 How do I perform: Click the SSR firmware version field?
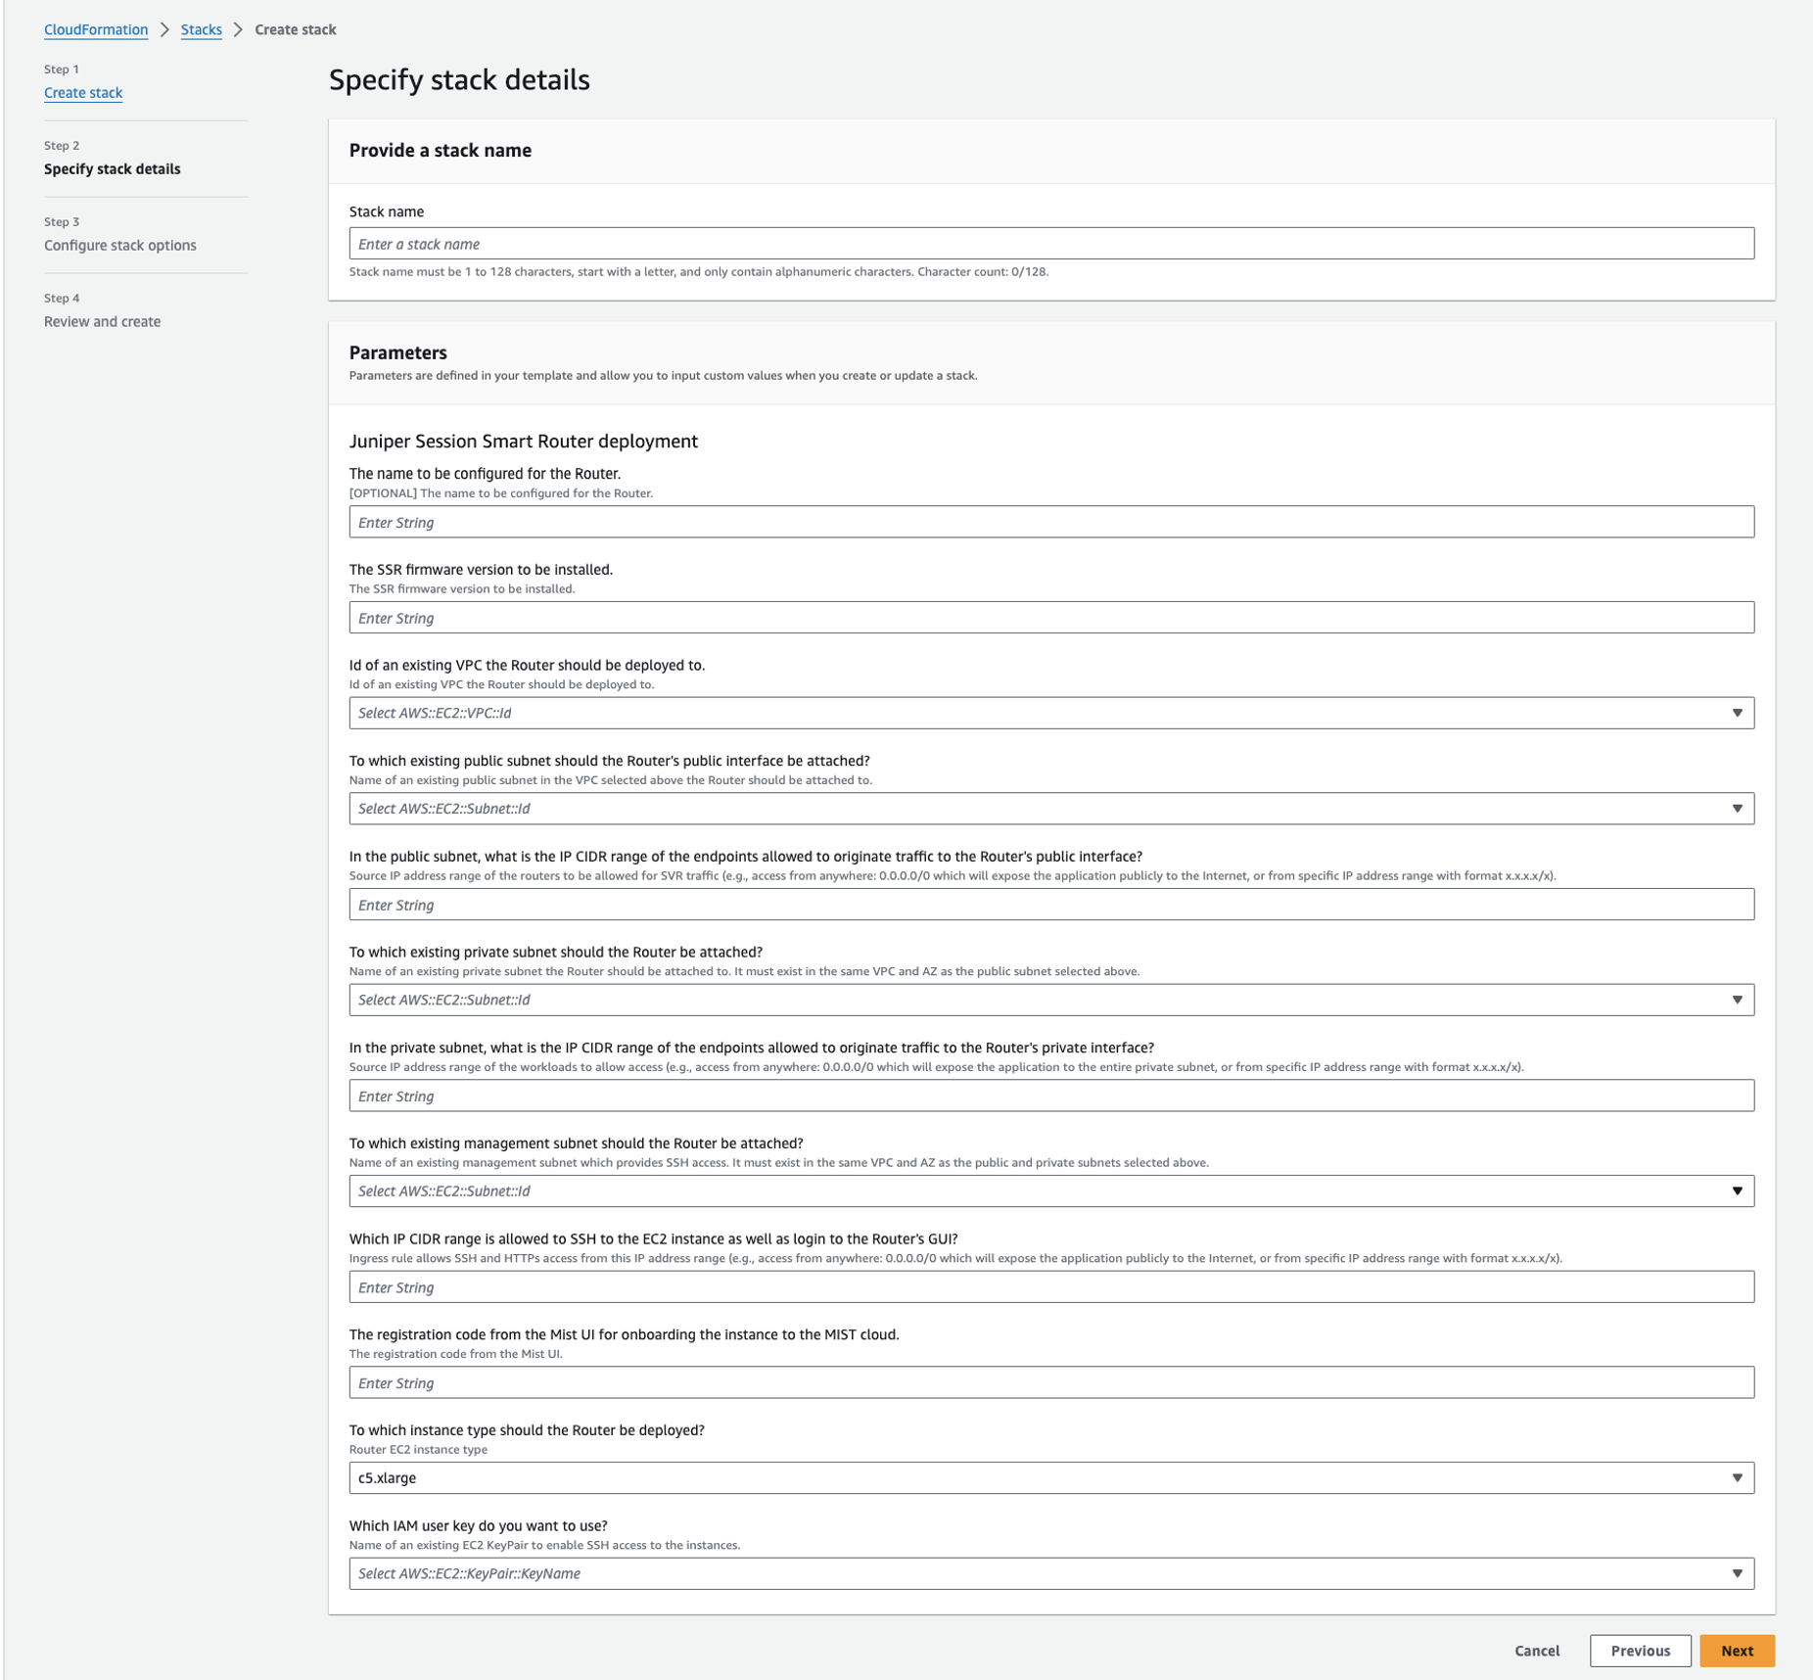coord(1050,618)
